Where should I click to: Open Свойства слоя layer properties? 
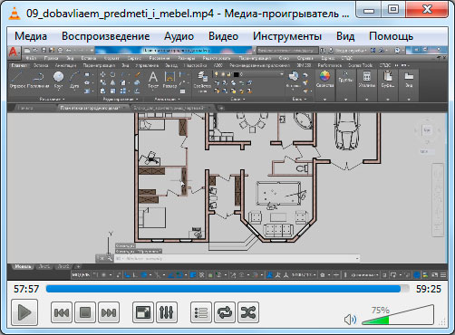point(202,81)
